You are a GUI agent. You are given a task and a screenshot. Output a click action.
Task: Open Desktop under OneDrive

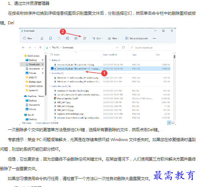31,101
